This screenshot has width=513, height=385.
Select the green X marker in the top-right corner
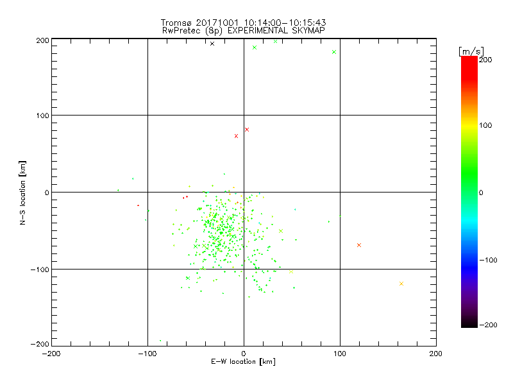(x=334, y=52)
